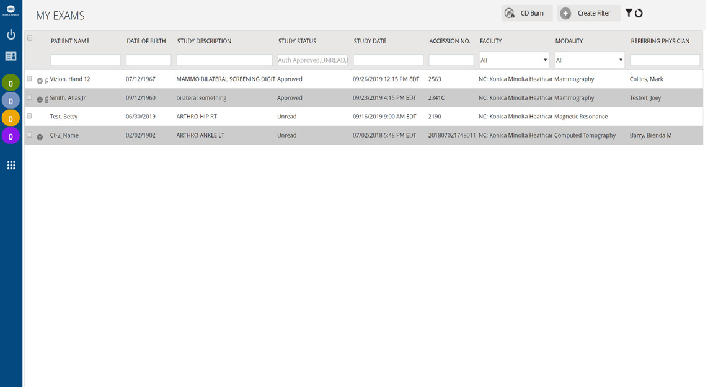Click globe icon in Vizion, Hand 12 row
This screenshot has height=387, width=708.
tap(40, 81)
